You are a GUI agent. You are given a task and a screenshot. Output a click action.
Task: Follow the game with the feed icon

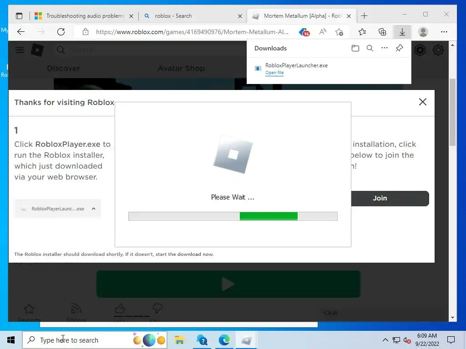76,309
